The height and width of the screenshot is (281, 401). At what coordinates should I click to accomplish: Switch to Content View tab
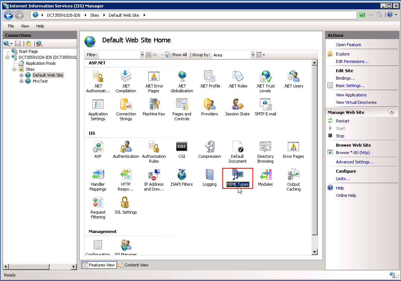click(133, 265)
